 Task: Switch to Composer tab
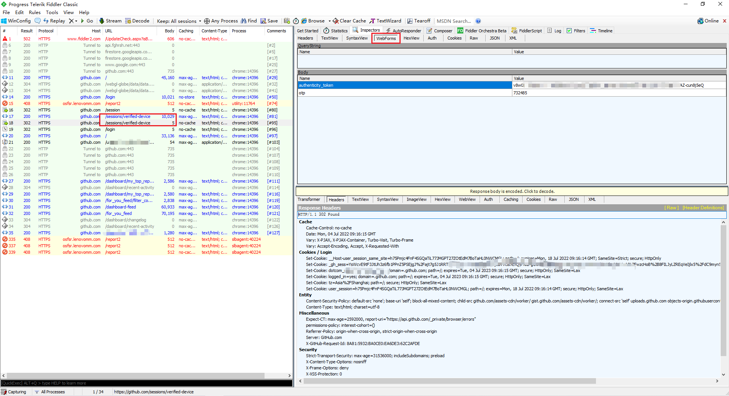tap(439, 31)
